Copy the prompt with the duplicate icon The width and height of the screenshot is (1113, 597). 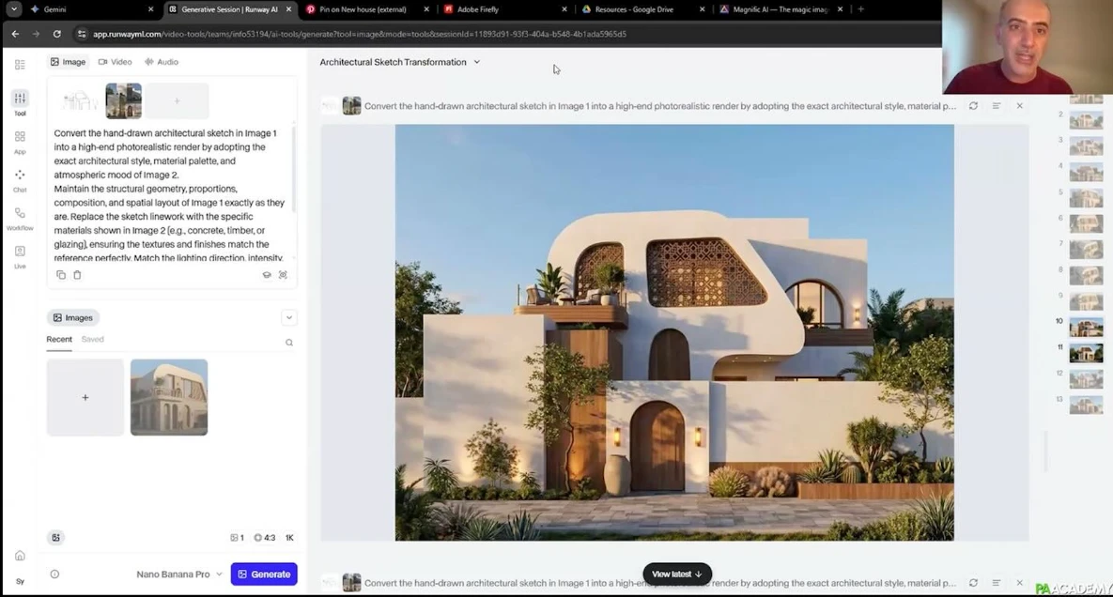coord(61,275)
